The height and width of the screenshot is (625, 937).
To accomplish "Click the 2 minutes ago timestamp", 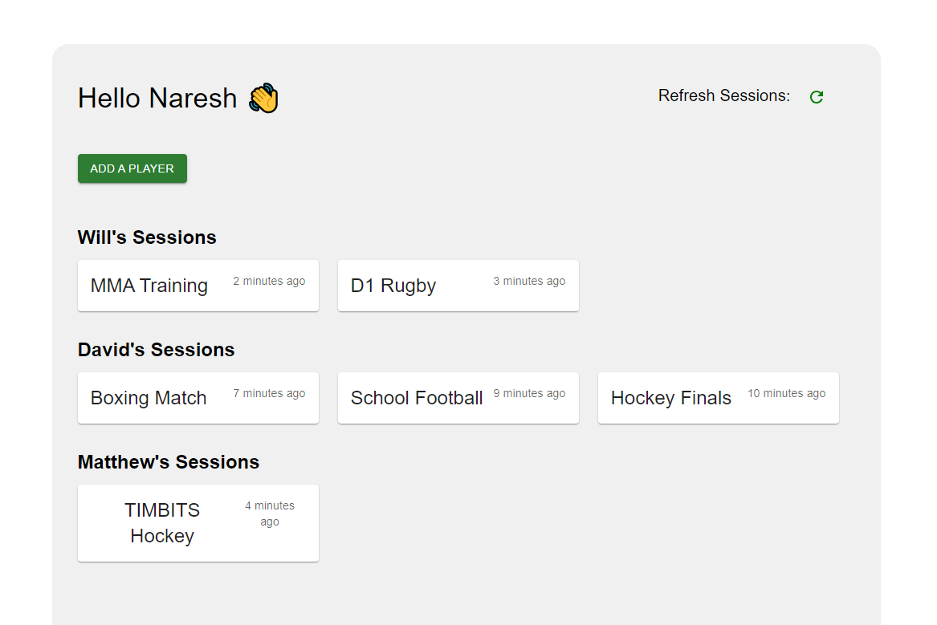I will coord(269,282).
